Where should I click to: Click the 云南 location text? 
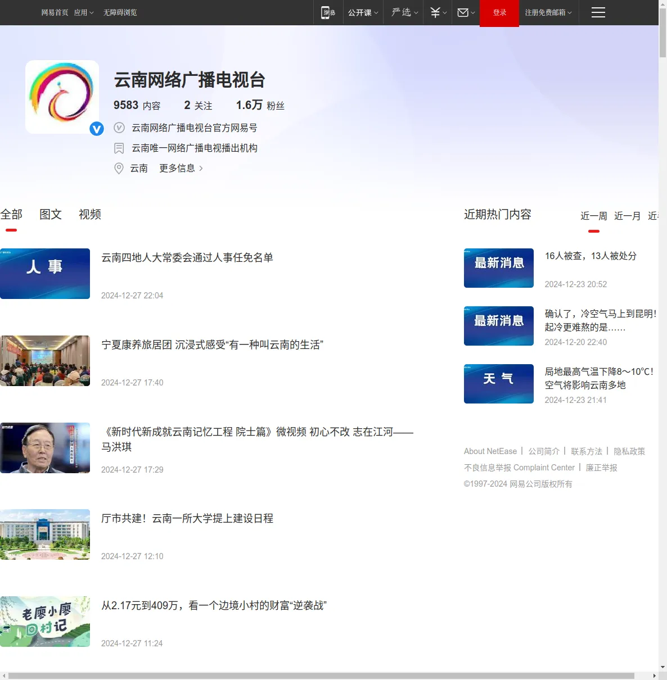[139, 168]
